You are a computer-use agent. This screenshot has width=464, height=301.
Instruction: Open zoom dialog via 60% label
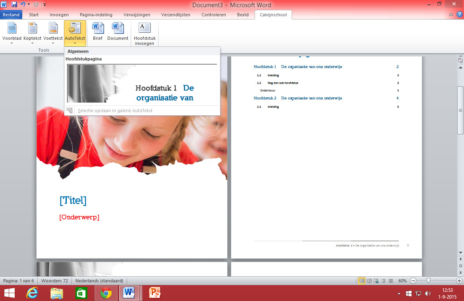(402, 281)
